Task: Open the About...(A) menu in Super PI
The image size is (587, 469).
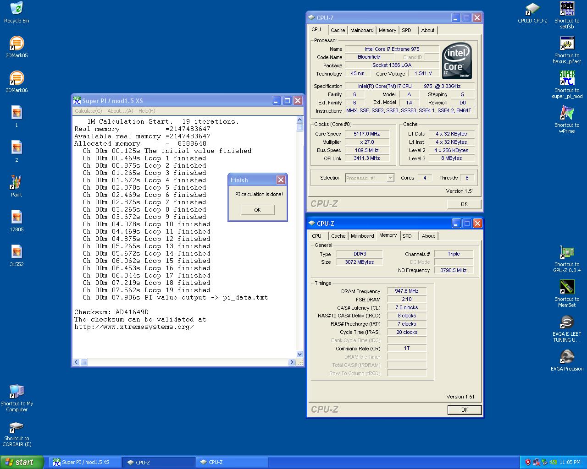Action: (120, 111)
